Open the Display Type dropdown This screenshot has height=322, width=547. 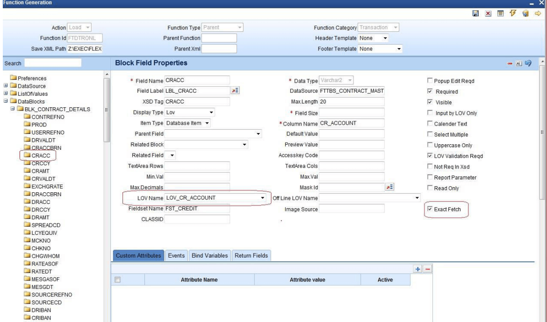[x=211, y=112]
